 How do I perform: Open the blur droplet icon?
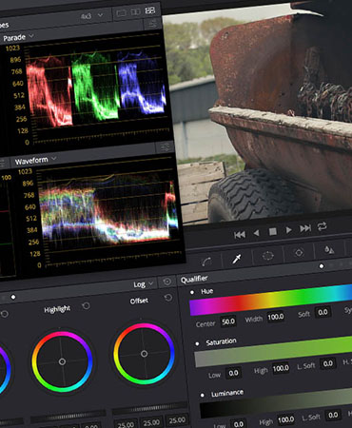tap(329, 250)
